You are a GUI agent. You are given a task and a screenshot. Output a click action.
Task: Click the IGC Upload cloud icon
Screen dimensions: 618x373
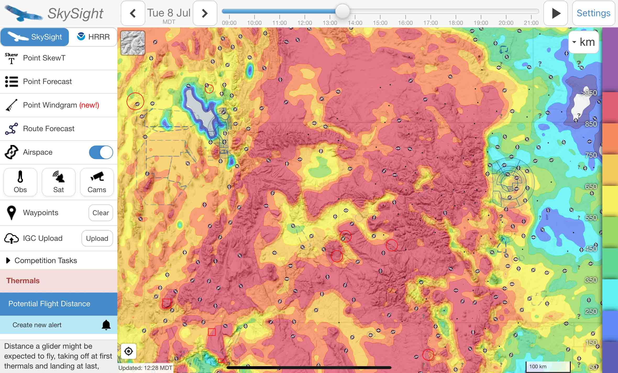11,238
